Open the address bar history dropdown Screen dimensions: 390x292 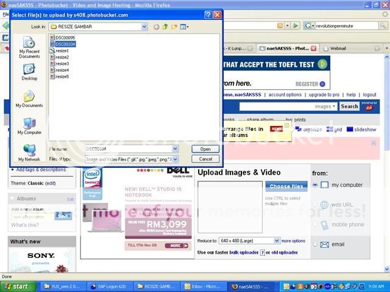tap(288, 26)
